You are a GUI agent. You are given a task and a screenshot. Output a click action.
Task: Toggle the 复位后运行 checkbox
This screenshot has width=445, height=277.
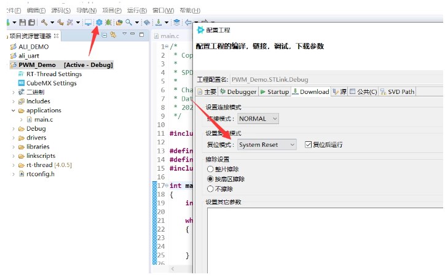[308, 144]
